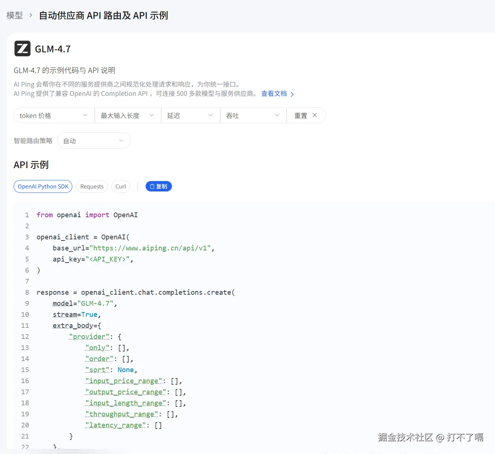Click the "latency_range" code line

124,425
